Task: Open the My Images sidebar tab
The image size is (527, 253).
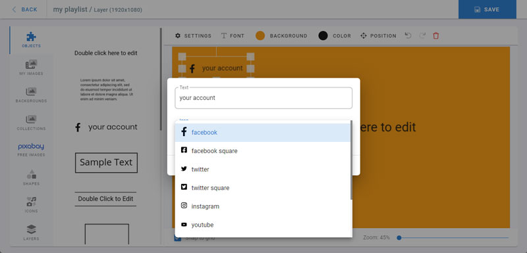Action: (x=31, y=68)
